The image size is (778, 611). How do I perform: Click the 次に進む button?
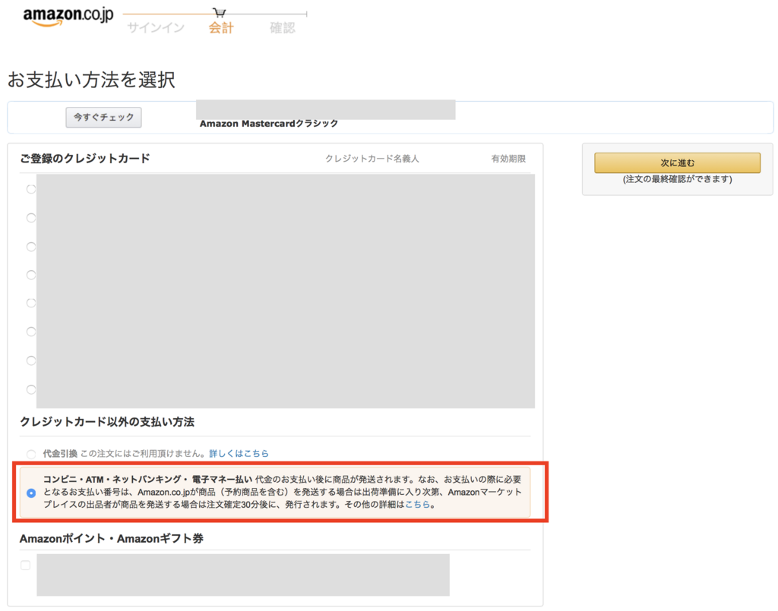point(677,162)
